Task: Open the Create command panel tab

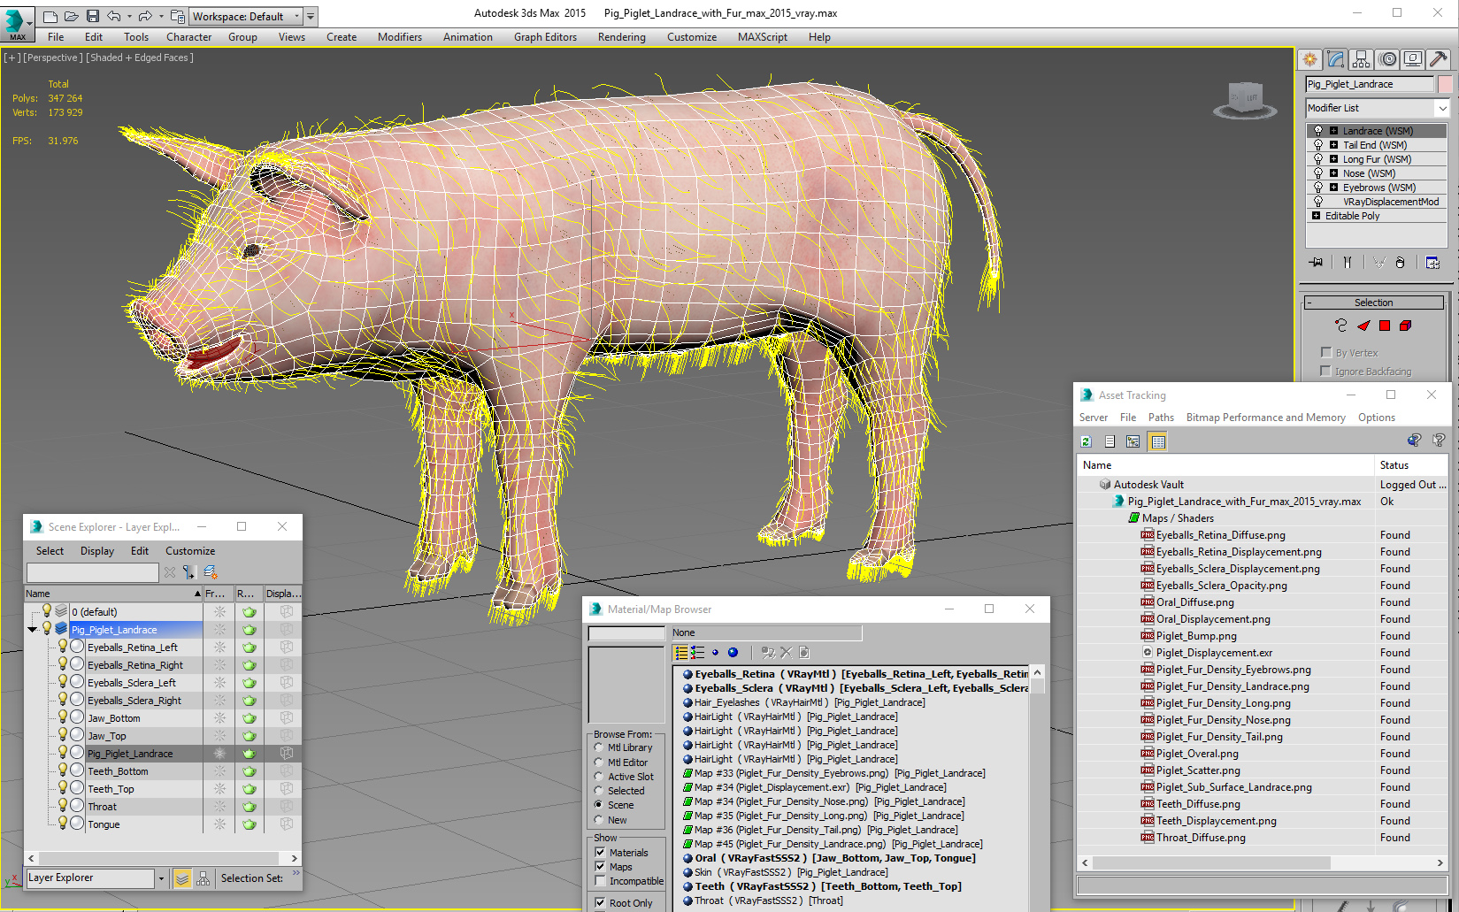Action: pos(1309,59)
